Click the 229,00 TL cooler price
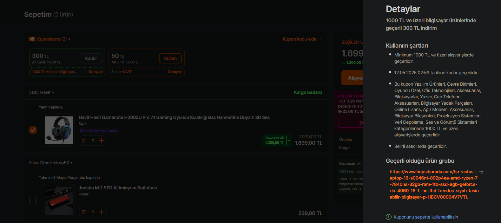Viewport: 501px width, 223px height. coord(310,213)
